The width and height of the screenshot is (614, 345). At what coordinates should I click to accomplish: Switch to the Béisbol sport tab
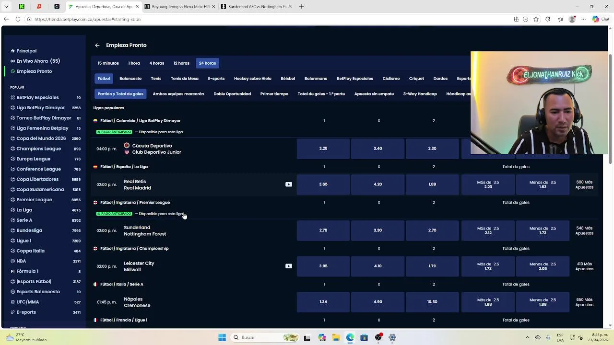click(x=288, y=79)
